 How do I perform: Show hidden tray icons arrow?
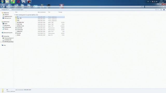coord(150,2)
